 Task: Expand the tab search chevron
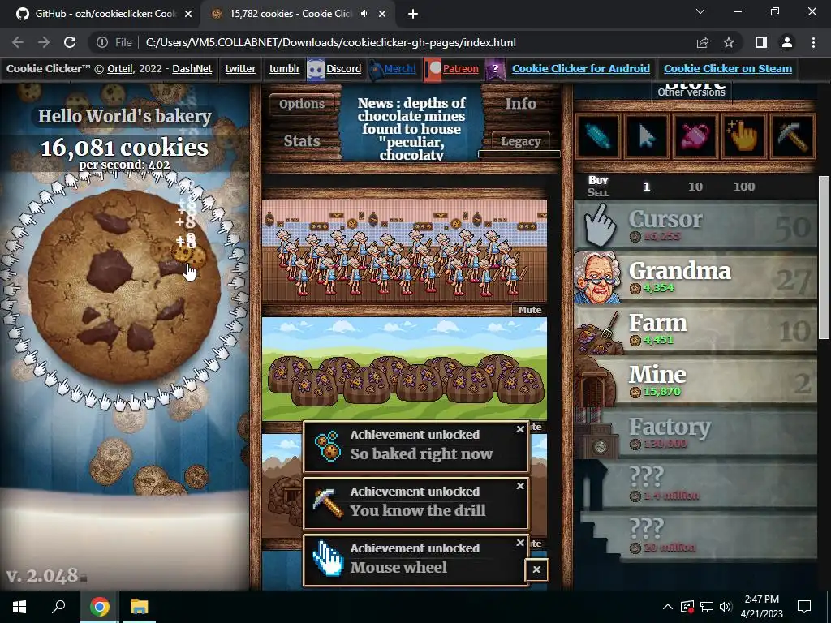(700, 11)
